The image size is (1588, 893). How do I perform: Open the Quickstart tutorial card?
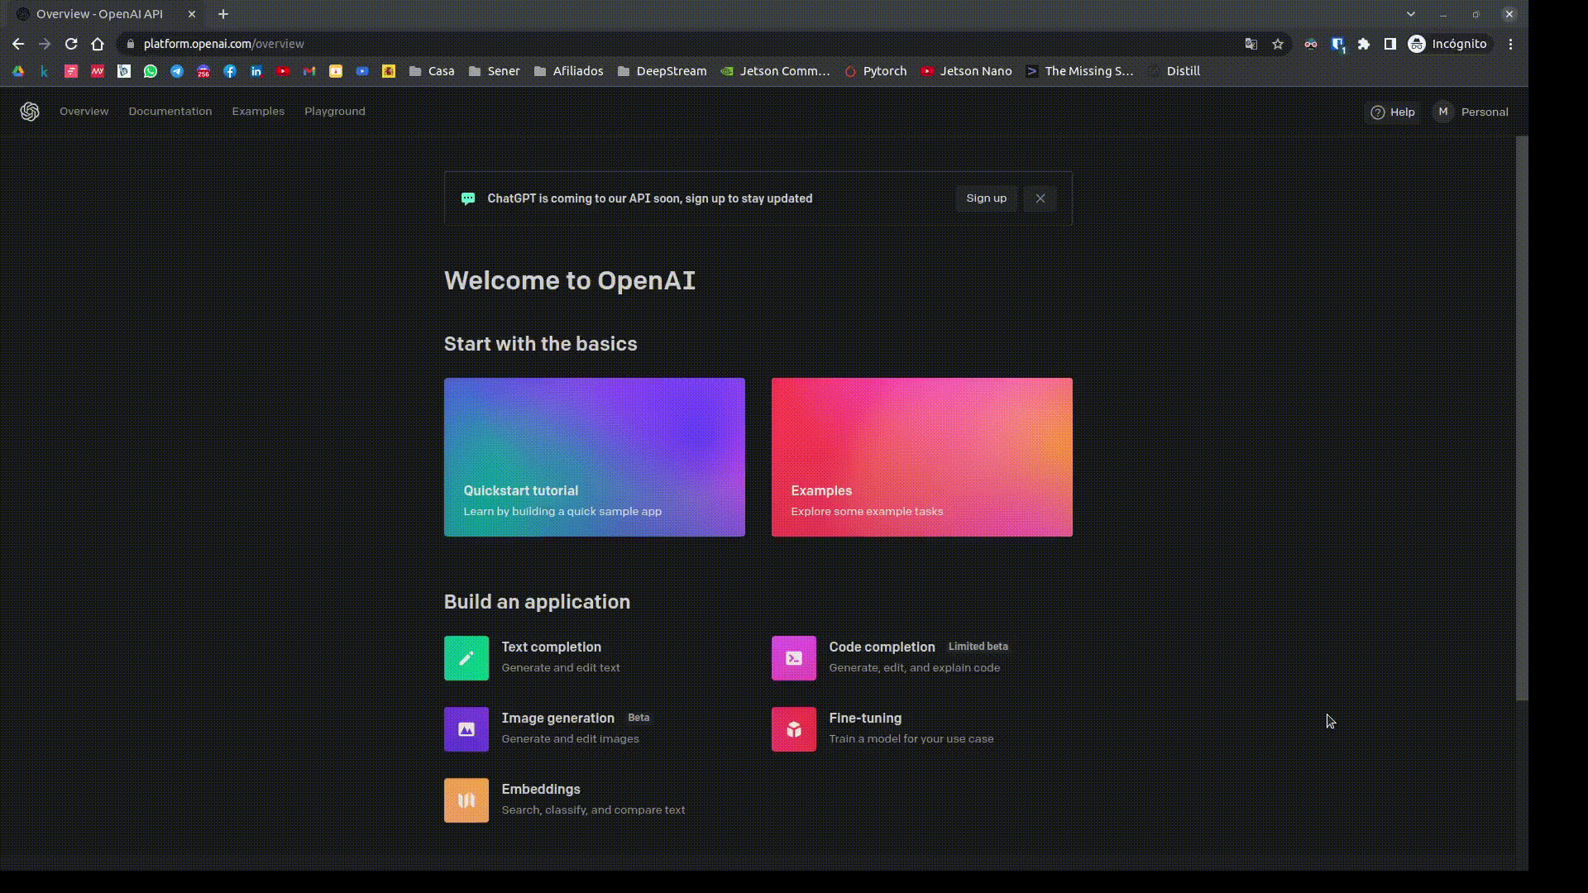pyautogui.click(x=594, y=457)
